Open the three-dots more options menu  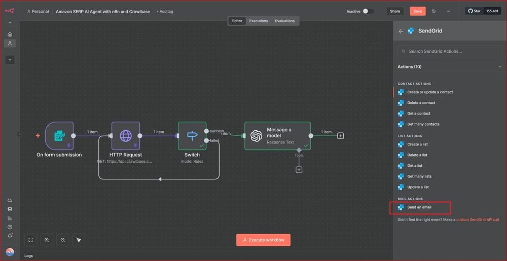point(448,11)
